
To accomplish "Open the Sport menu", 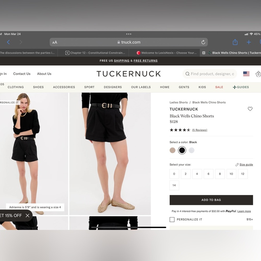I will [89, 87].
